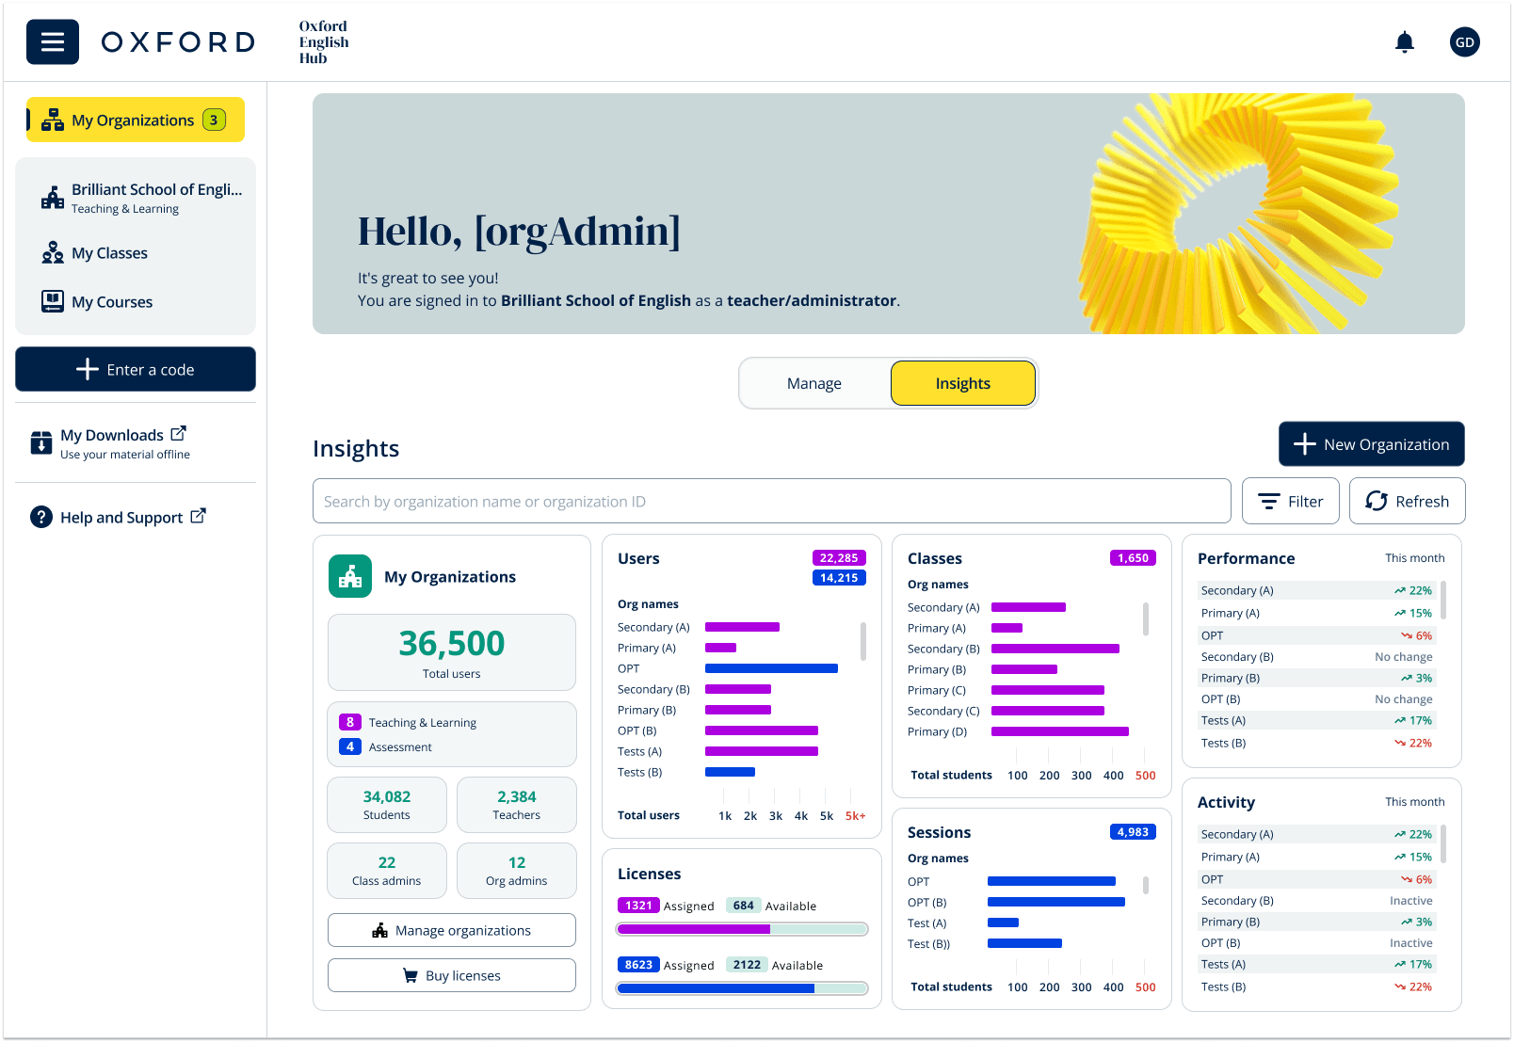Click the Brilliant School of English organization icon
Viewport: 1514px width, 1043px height.
tap(53, 197)
